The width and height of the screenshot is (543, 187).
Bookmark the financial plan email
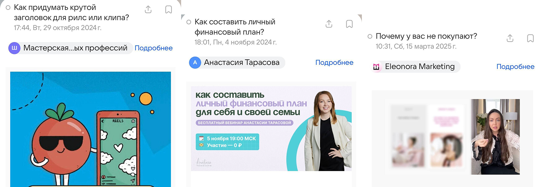[x=349, y=24]
